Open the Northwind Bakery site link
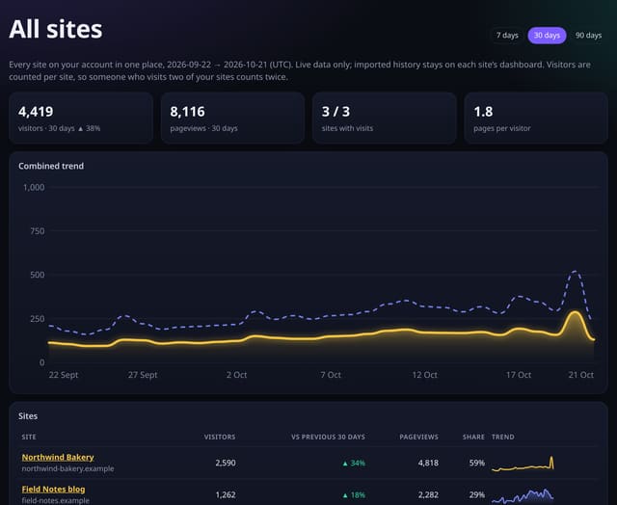The height and width of the screenshot is (505, 617). coord(58,457)
